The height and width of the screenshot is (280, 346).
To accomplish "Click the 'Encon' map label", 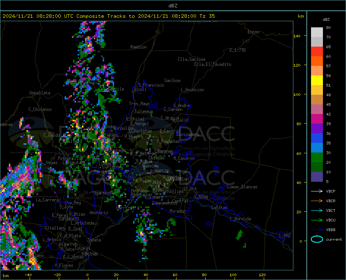I will click(253, 32).
